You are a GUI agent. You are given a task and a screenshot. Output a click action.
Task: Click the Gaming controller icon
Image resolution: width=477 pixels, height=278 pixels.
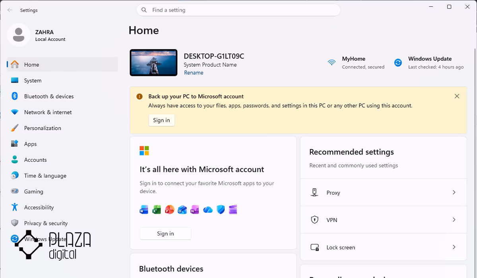click(15, 191)
